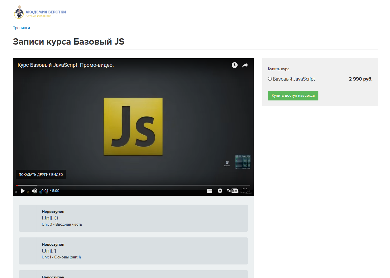Click Купить доступ навсегда button
Viewport: 390px width, 278px height.
pyautogui.click(x=293, y=96)
